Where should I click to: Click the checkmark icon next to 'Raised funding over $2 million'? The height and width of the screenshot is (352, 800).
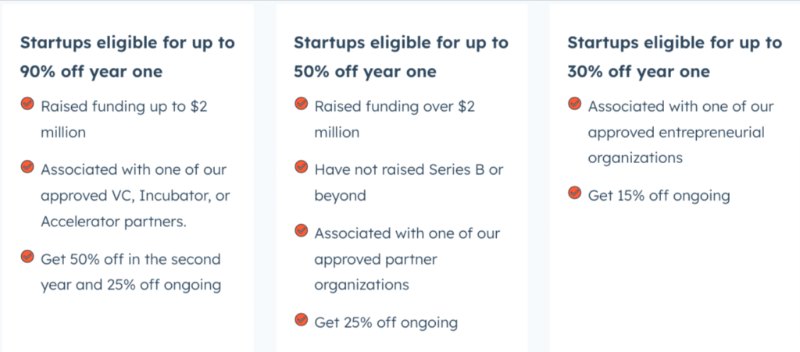click(x=301, y=105)
